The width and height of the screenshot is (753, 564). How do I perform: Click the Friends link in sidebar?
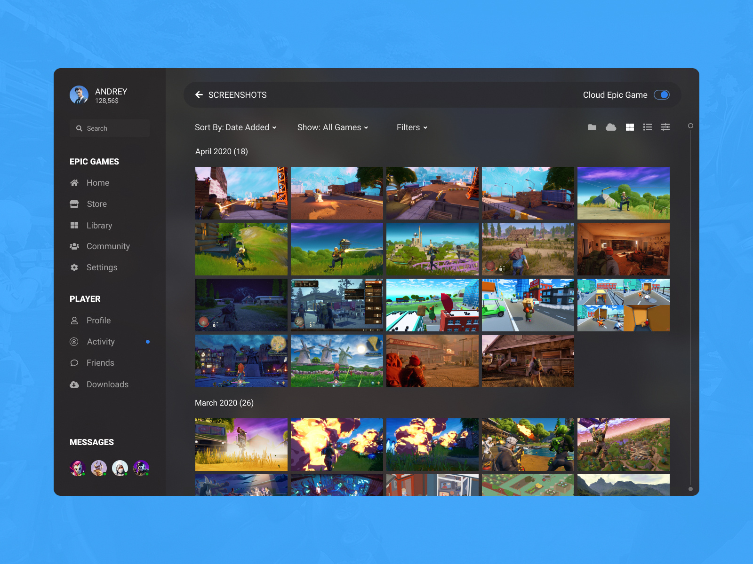(x=100, y=363)
